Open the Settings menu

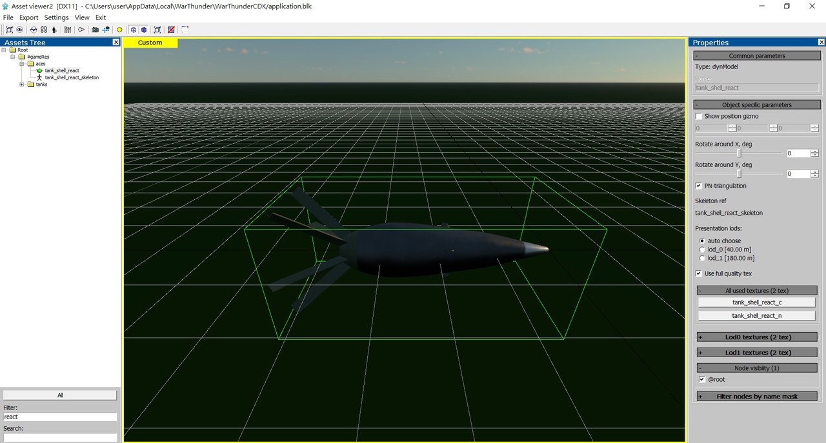click(x=56, y=17)
